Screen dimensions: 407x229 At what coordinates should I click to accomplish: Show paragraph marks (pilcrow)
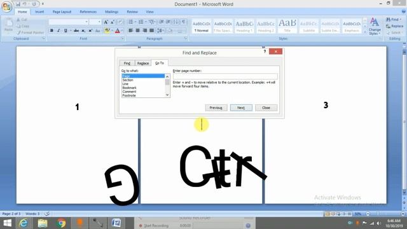[184, 22]
